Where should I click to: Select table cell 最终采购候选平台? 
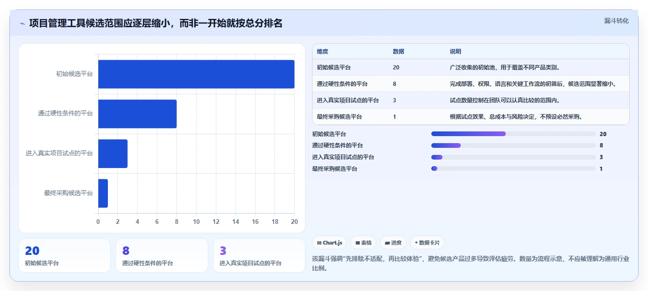(x=339, y=117)
